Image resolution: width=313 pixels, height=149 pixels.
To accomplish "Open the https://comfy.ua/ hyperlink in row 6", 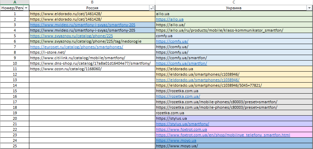I will (172, 41).
